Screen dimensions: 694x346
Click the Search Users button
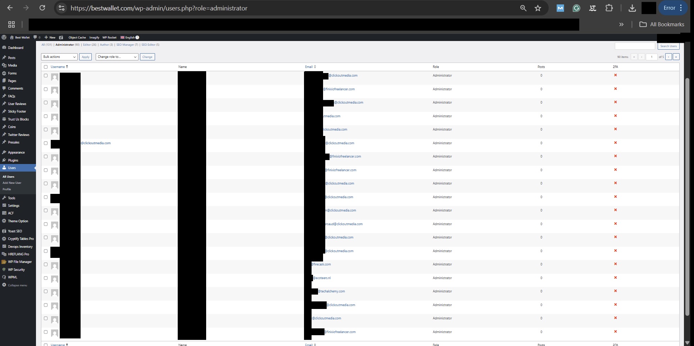pos(668,46)
